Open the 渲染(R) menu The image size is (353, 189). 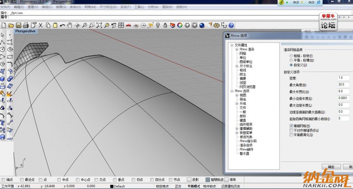[167, 7]
